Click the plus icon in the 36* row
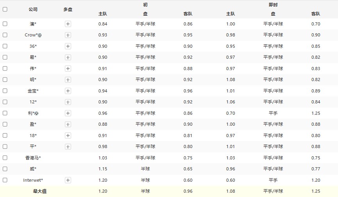The height and width of the screenshot is (197, 338). 68,46
